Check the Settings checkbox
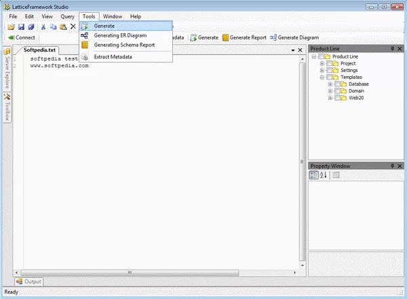This screenshot has height=299, width=407. (x=329, y=70)
